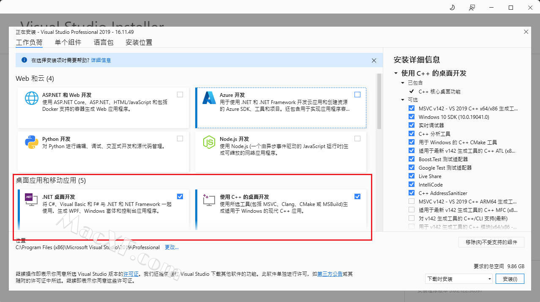This screenshot has width=540, height=302.
Task: Collapse the 已包含 tree node
Action: 403,83
